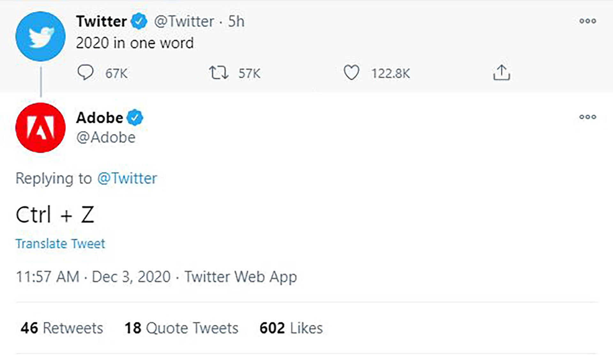
Task: Click the Translate Tweet link
Action: (x=60, y=244)
